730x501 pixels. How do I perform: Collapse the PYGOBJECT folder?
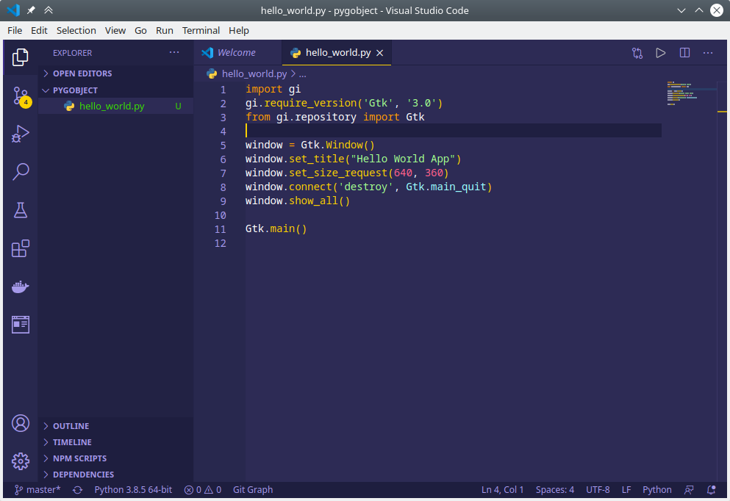[76, 90]
